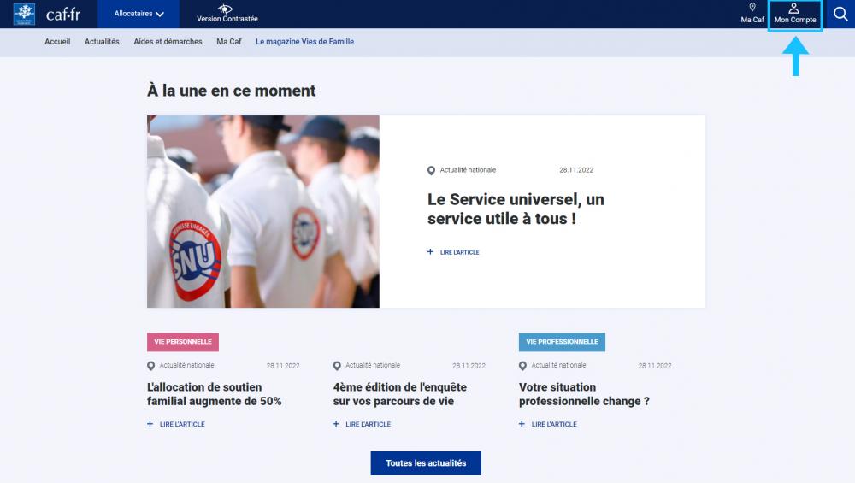The height and width of the screenshot is (483, 855).
Task: Click pin icon above 4ème édition article
Action: 337,366
